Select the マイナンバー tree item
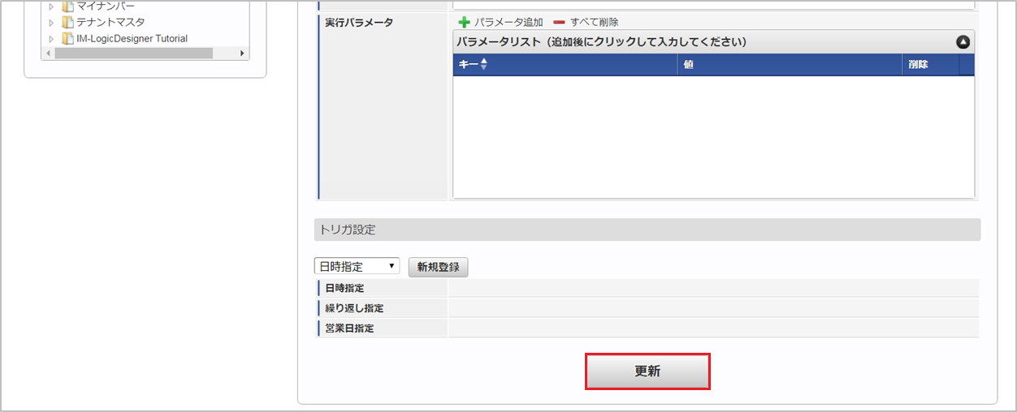Viewport: 1017px width, 412px height. tap(106, 6)
